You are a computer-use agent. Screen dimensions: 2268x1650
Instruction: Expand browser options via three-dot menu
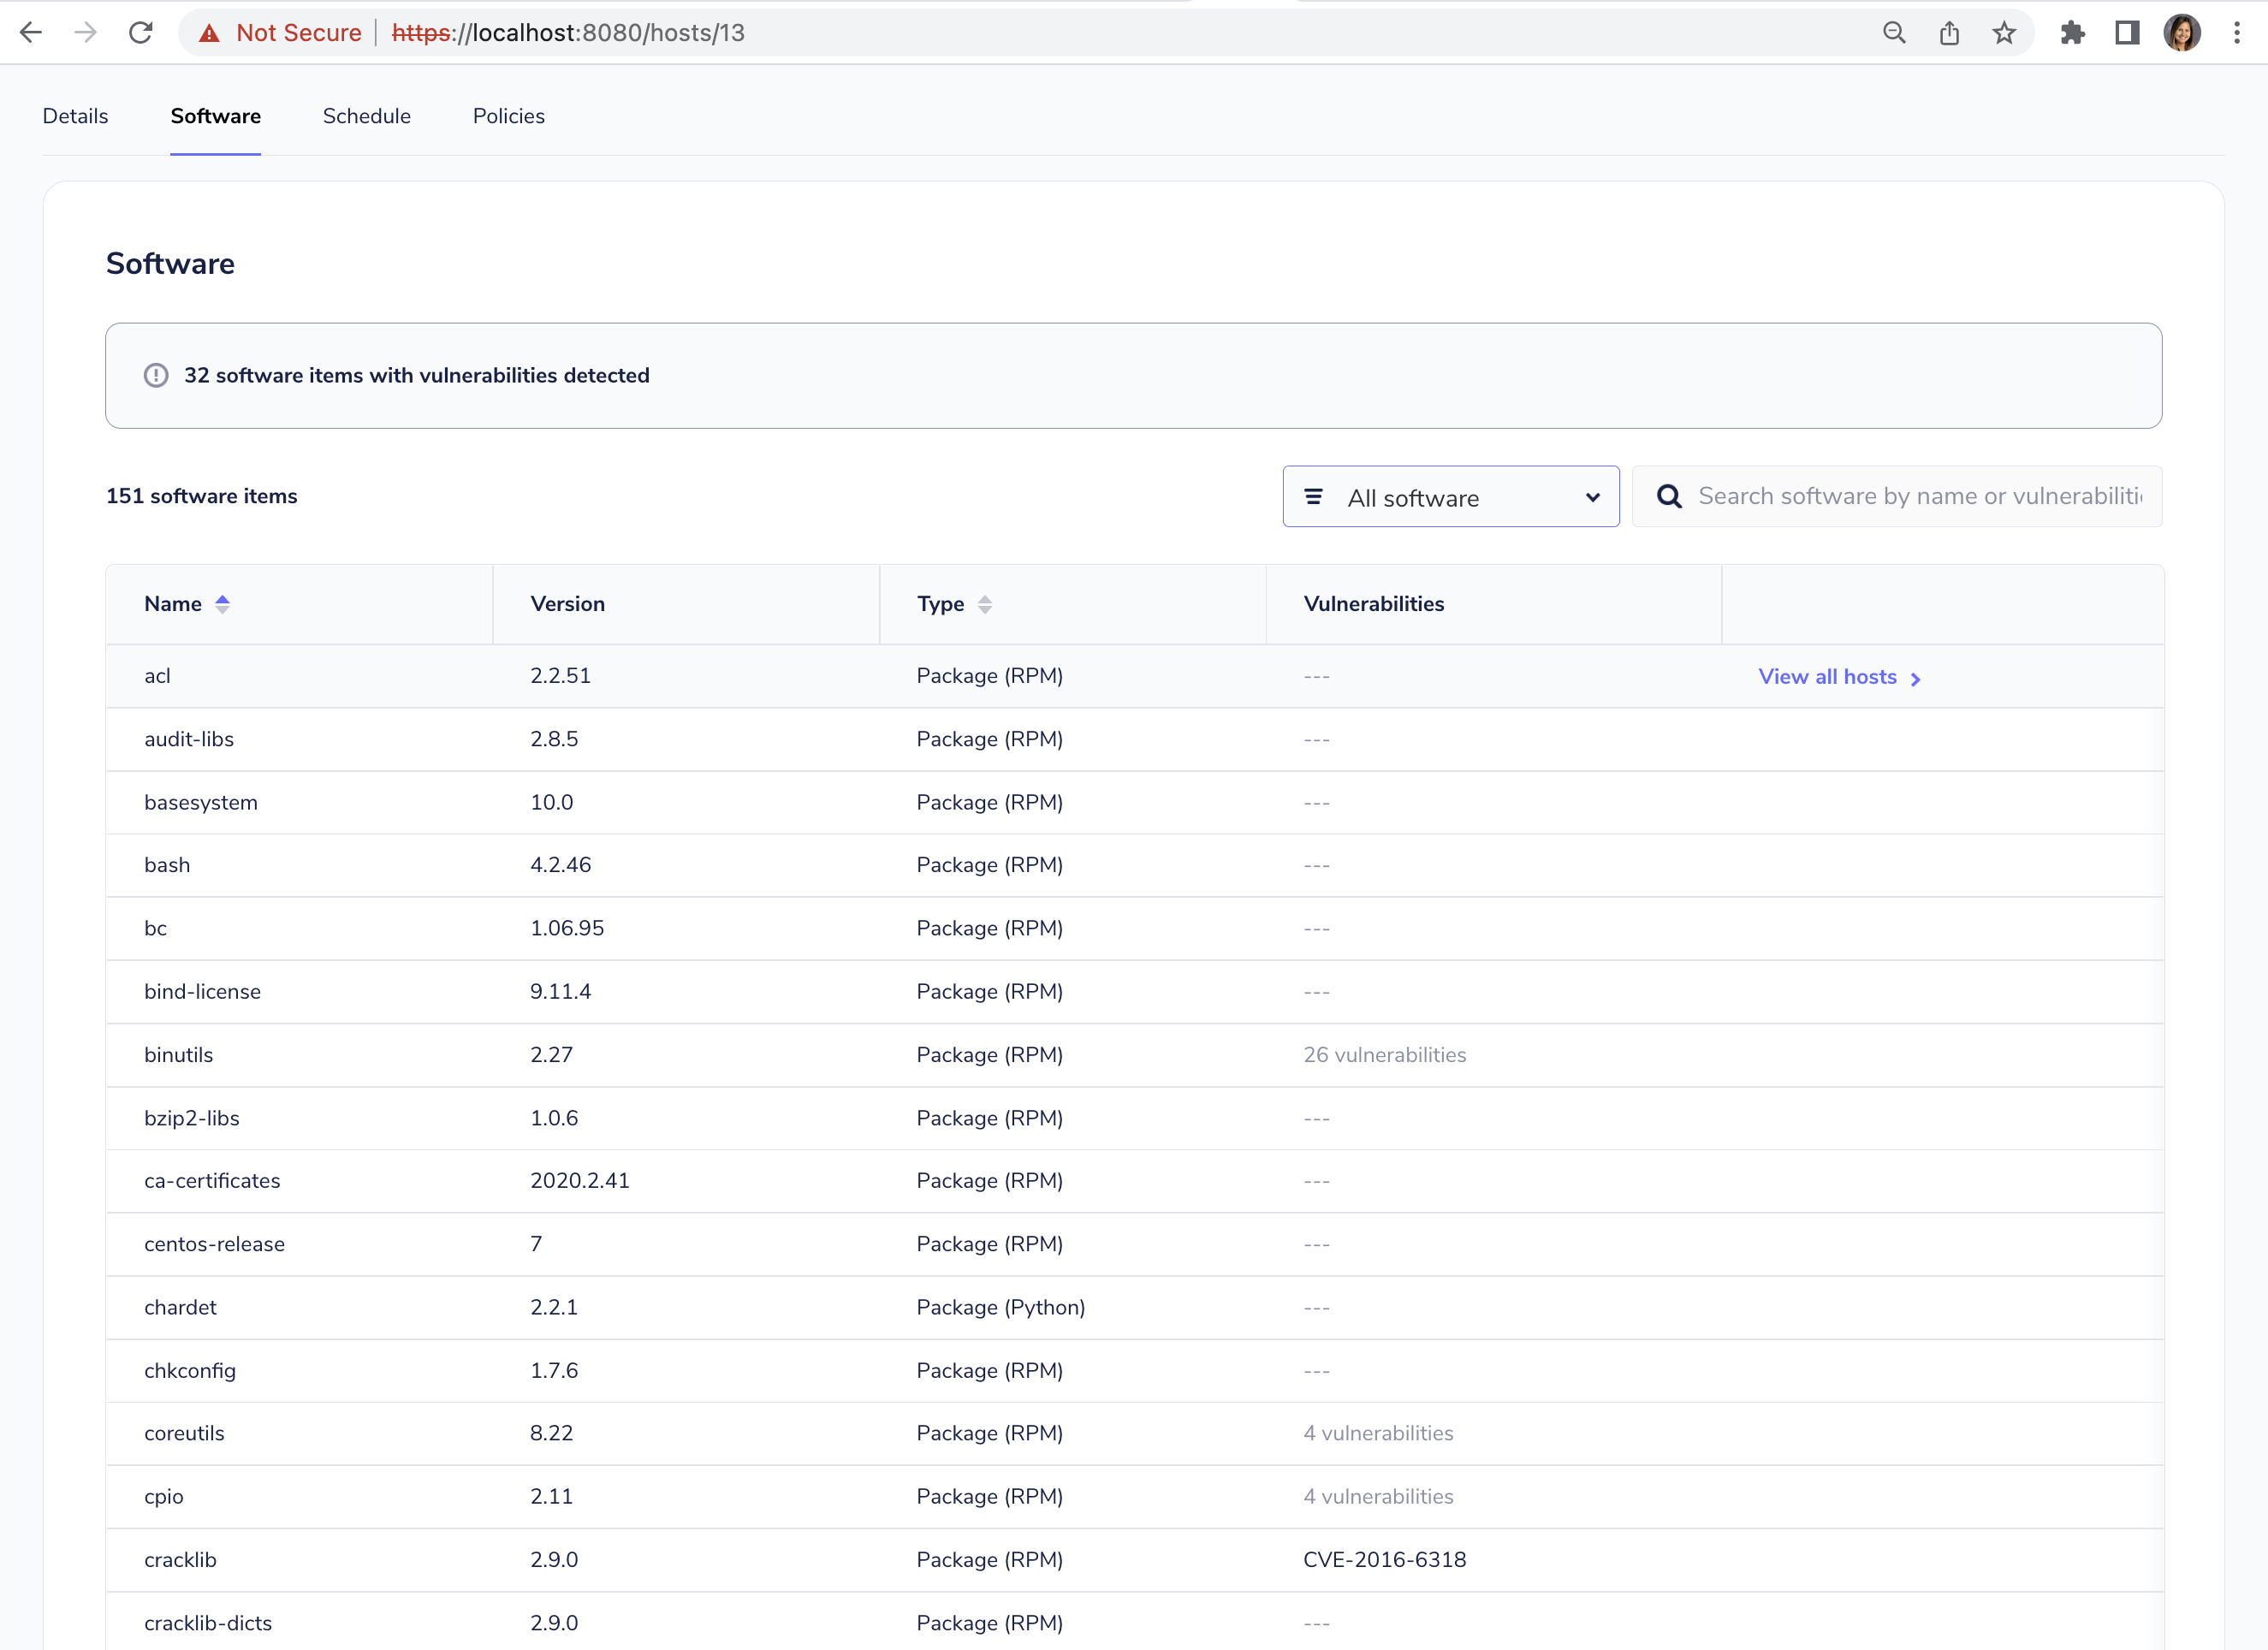click(x=2238, y=32)
